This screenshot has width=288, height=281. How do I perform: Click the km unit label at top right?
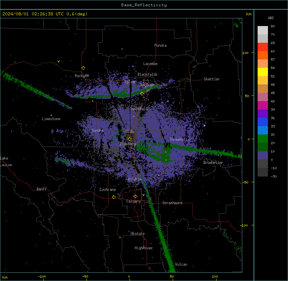(249, 14)
